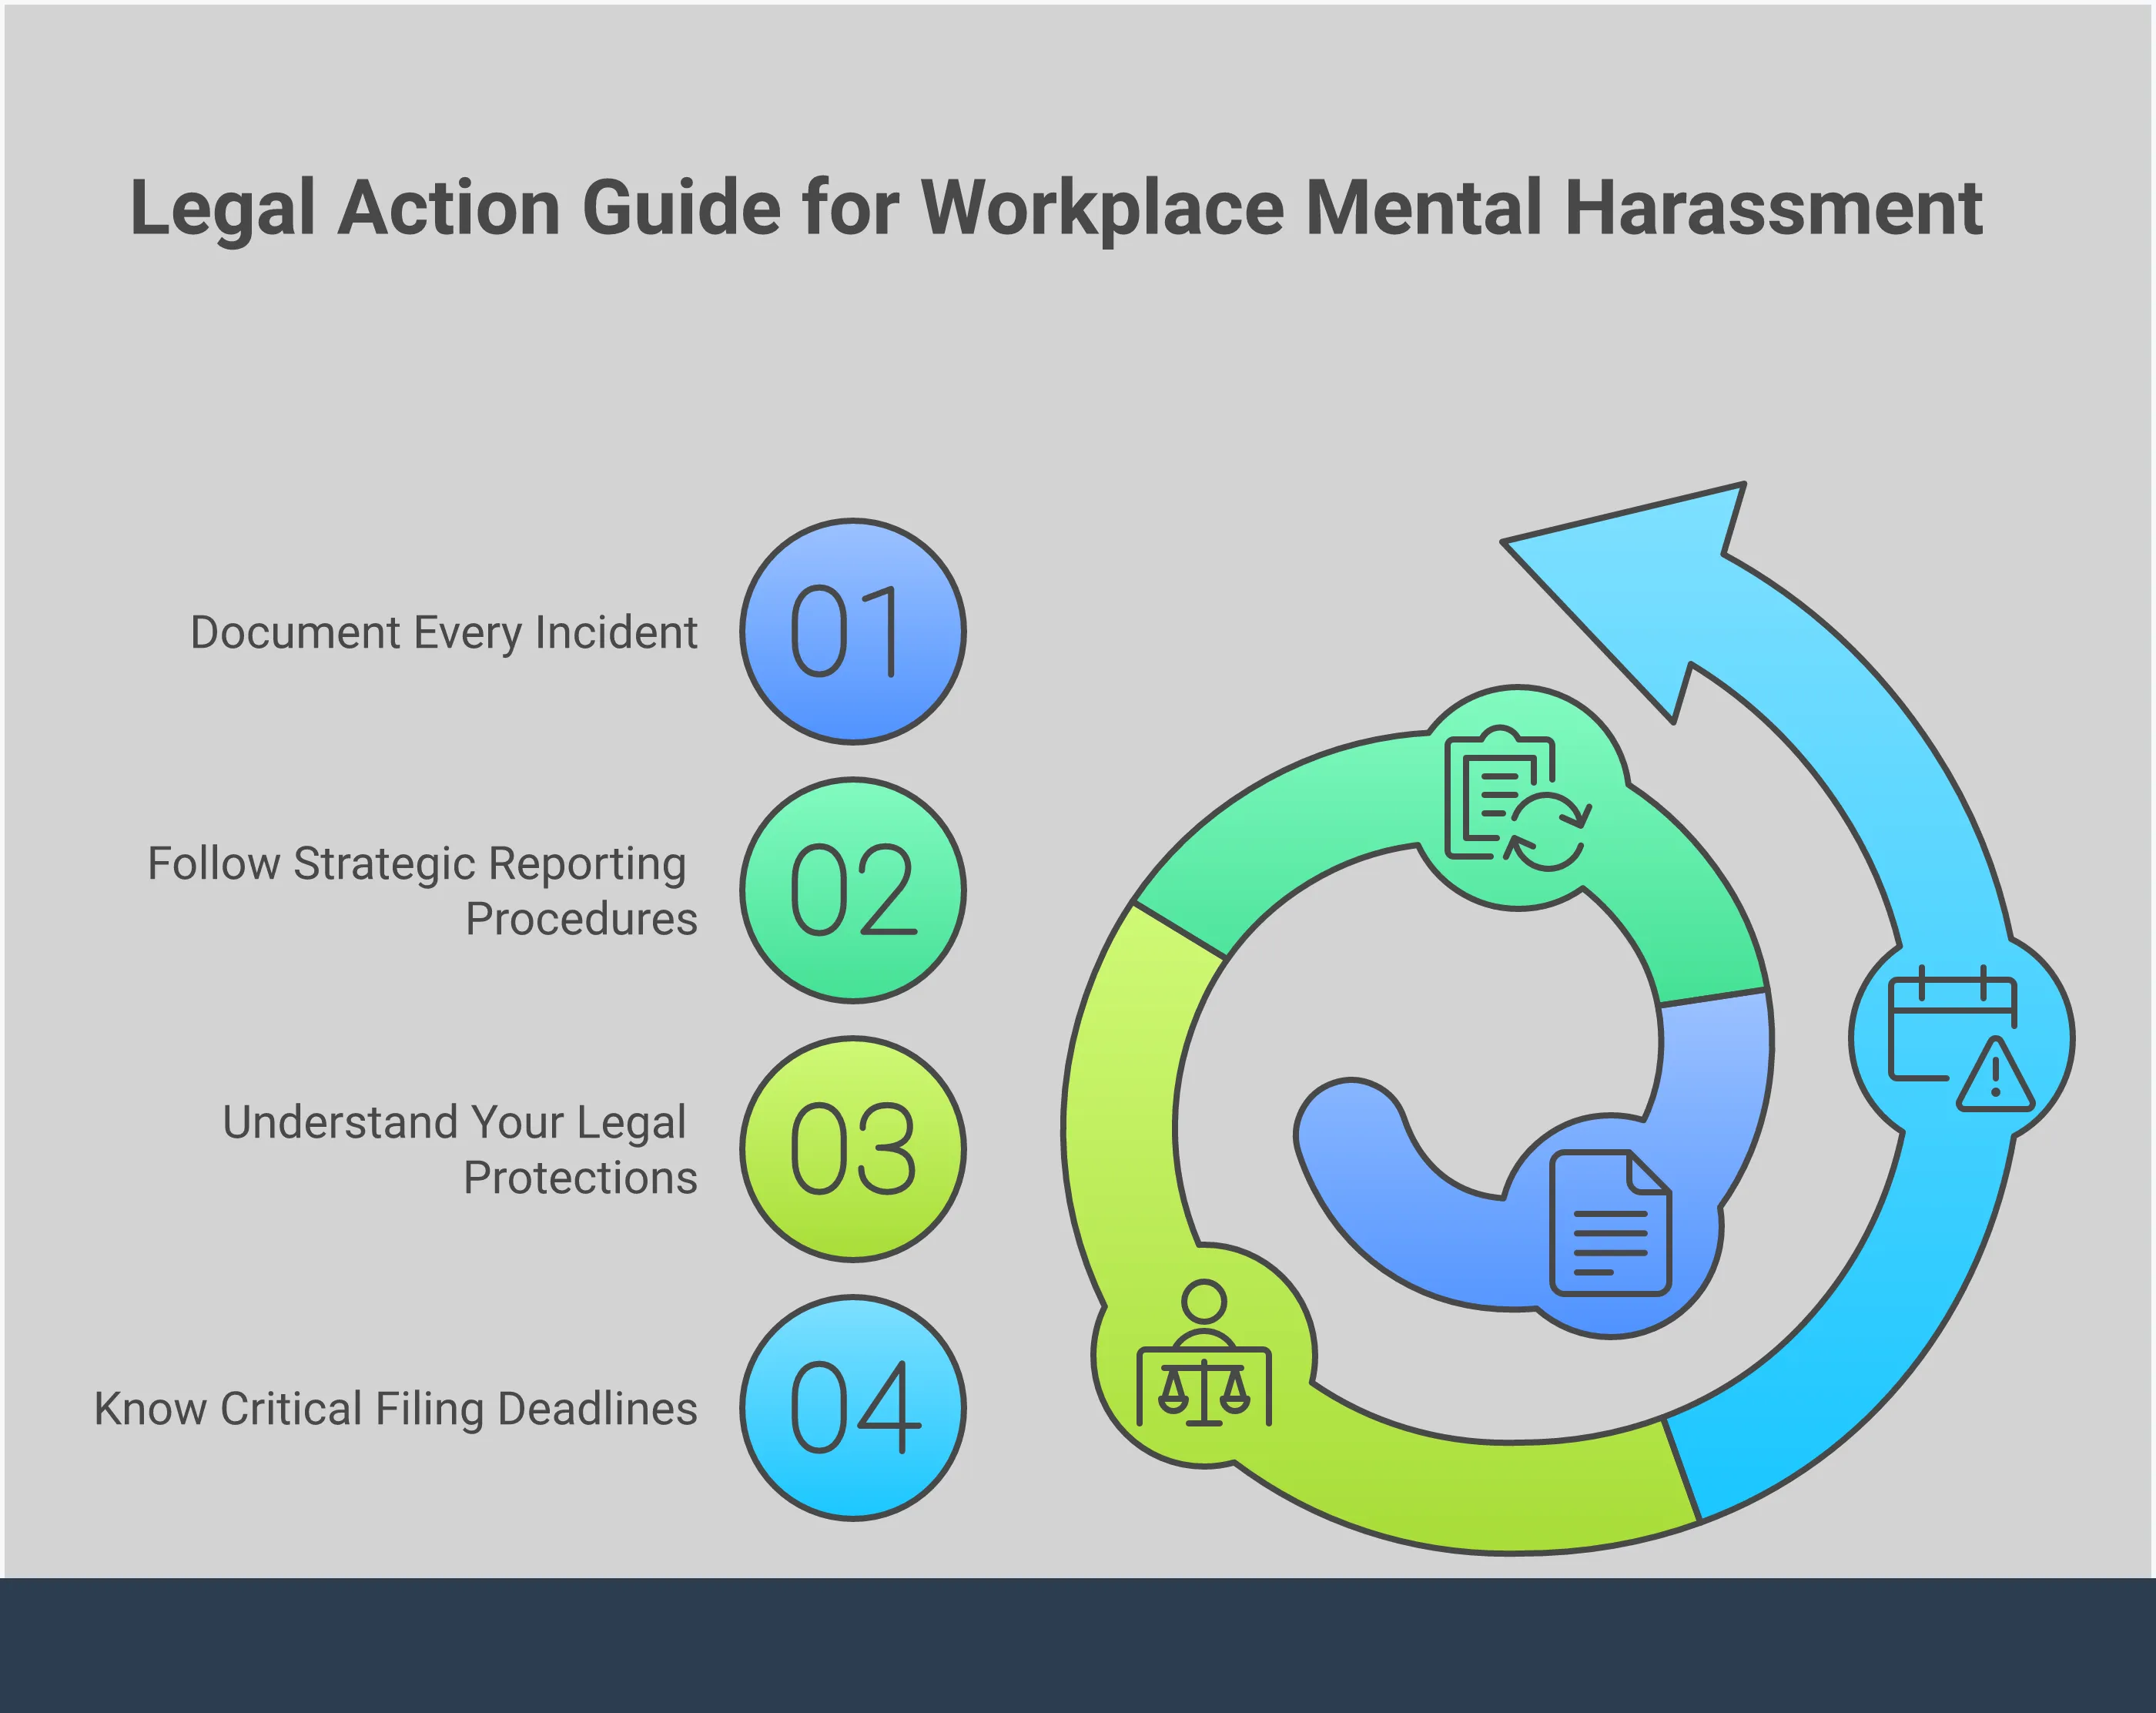Click the cyan 04 circle
The width and height of the screenshot is (2156, 1713).
tap(853, 1408)
